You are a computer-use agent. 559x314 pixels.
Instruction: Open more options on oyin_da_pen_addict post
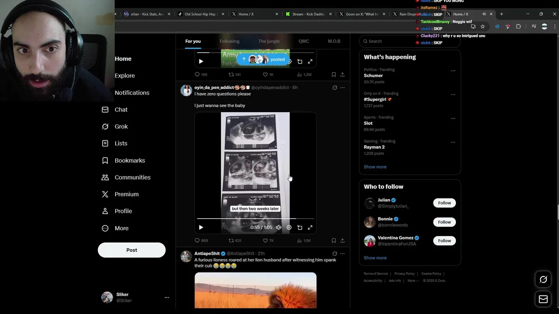342,88
